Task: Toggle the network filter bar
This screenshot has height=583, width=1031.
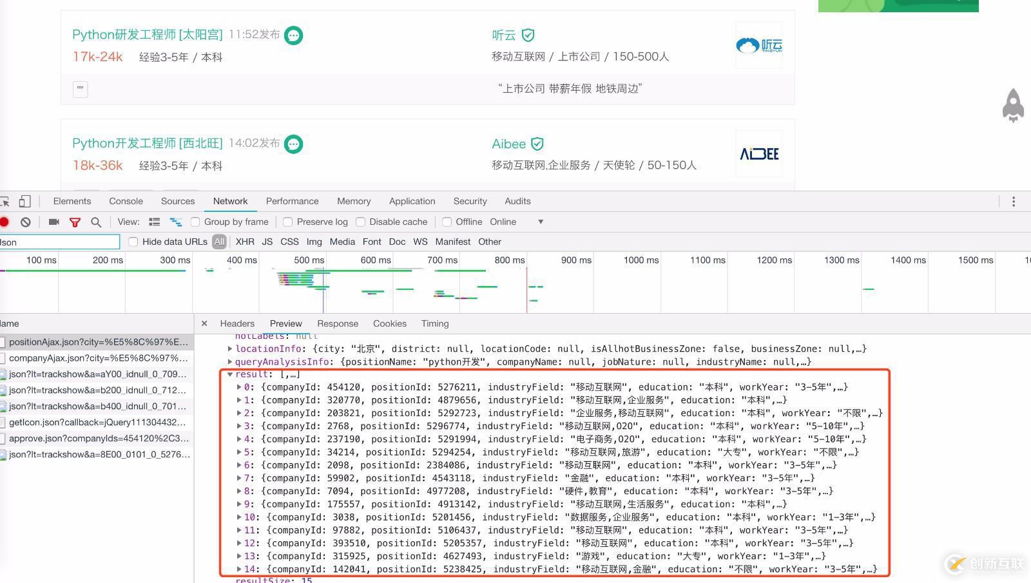Action: point(75,222)
